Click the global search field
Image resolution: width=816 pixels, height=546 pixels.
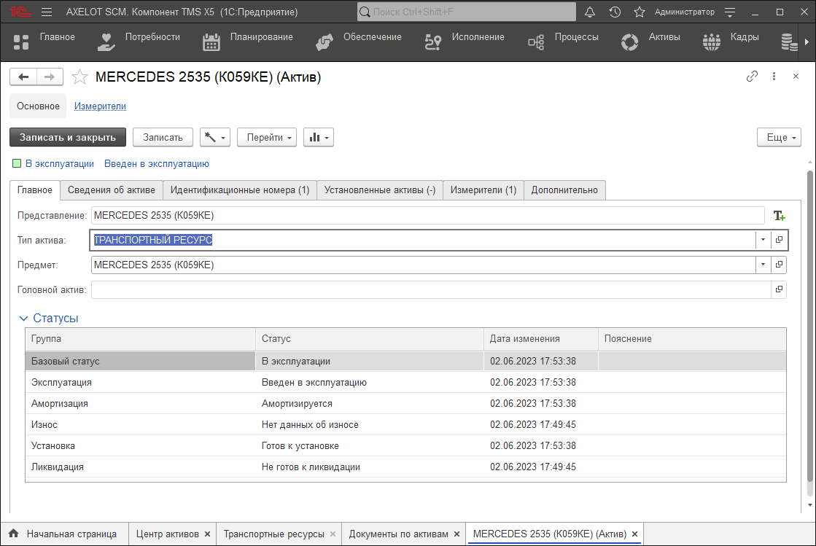[466, 12]
